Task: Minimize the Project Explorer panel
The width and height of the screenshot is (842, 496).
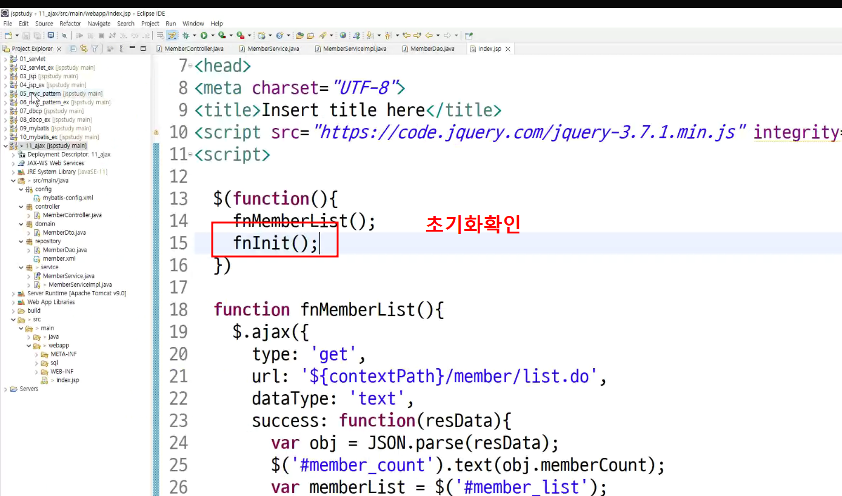Action: [x=132, y=48]
